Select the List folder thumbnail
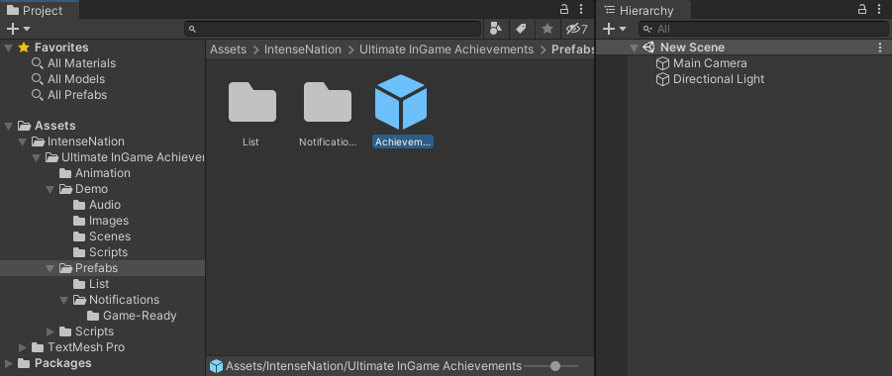Image resolution: width=892 pixels, height=376 pixels. point(252,102)
